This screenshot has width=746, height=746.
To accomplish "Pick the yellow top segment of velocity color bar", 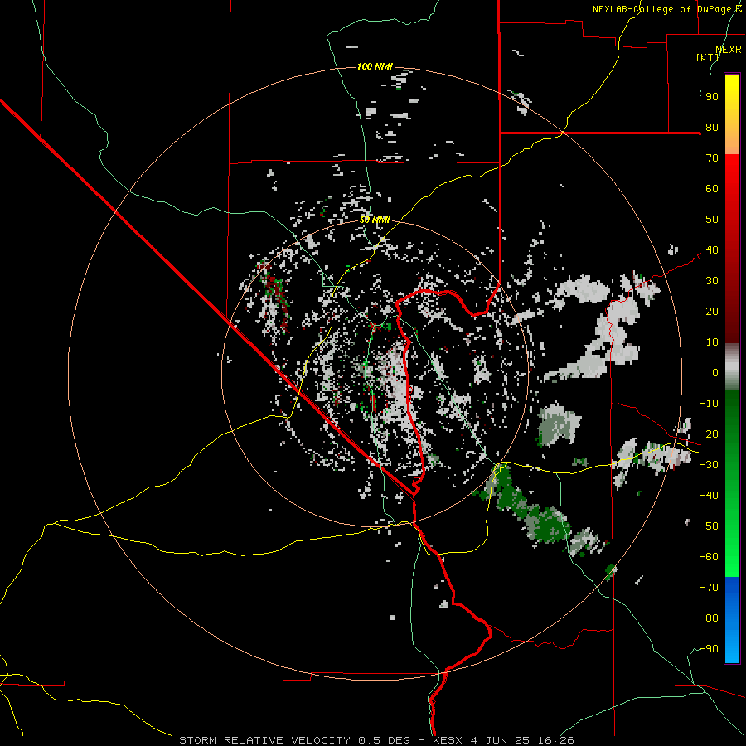I will (x=732, y=114).
